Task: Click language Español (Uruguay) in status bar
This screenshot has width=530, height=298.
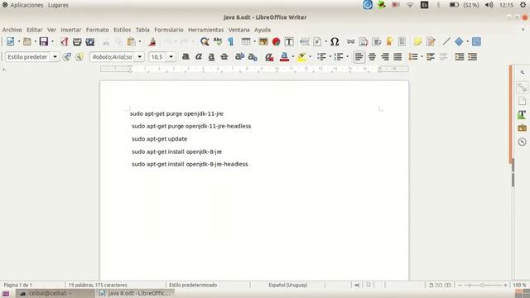Action: [x=288, y=285]
